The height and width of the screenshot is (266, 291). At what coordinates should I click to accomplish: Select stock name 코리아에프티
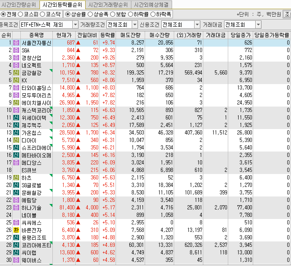(x=37, y=245)
